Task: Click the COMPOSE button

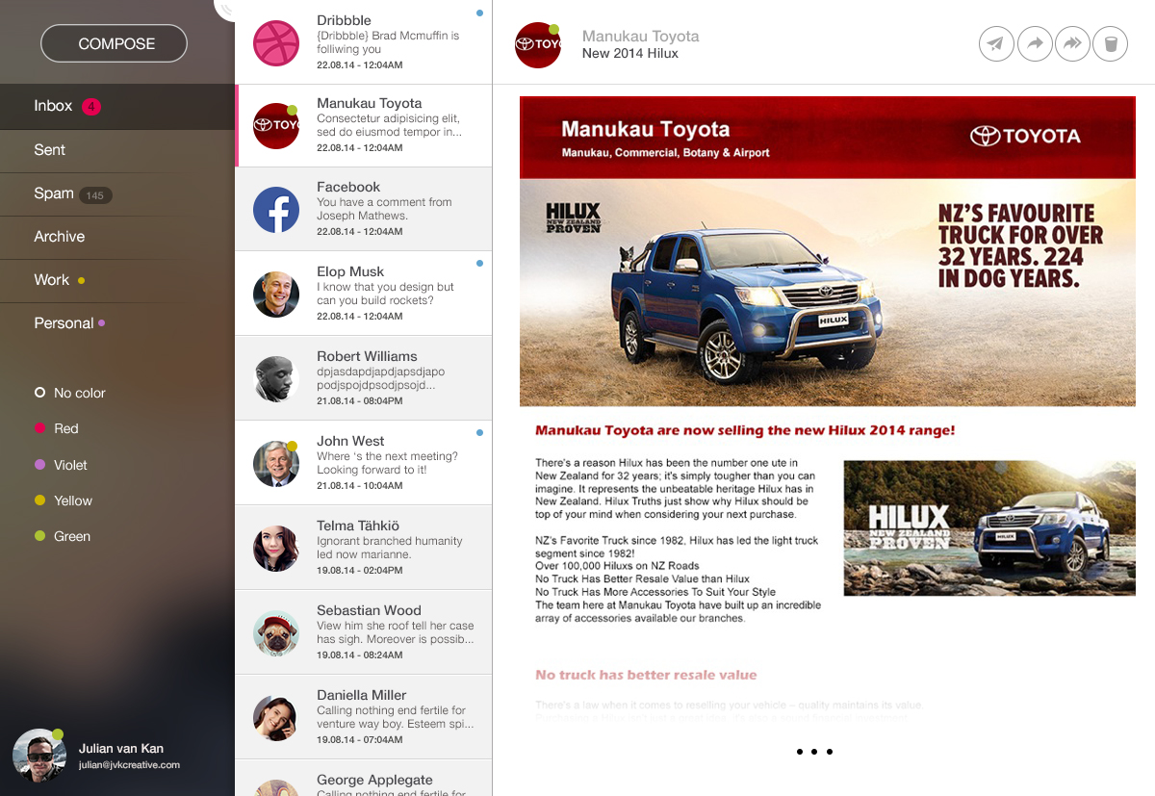Action: coord(114,43)
